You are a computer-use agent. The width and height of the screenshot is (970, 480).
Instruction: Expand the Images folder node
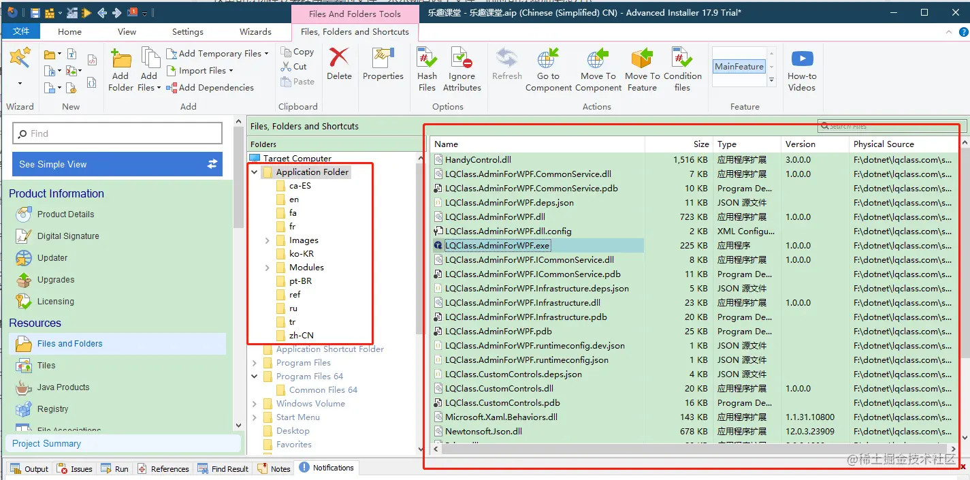[x=268, y=240]
